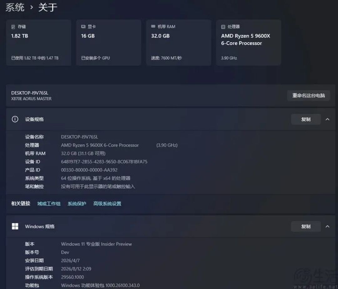The width and height of the screenshot is (338, 289).
Task: Click the install date 2026/4/7
Action: coord(70,260)
